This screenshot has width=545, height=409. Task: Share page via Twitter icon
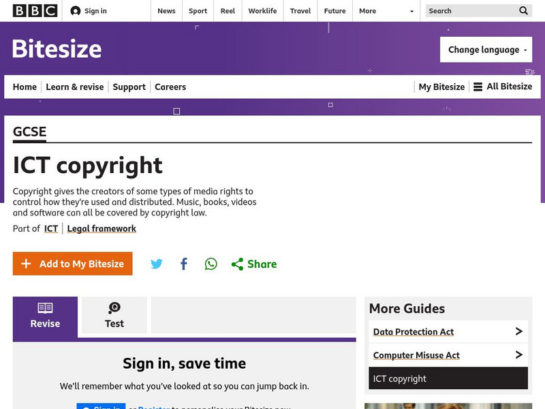pos(157,264)
